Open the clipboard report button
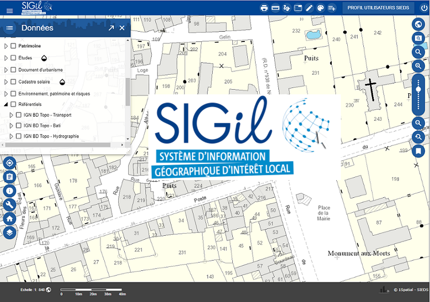The width and height of the screenshot is (430, 302). point(10,177)
